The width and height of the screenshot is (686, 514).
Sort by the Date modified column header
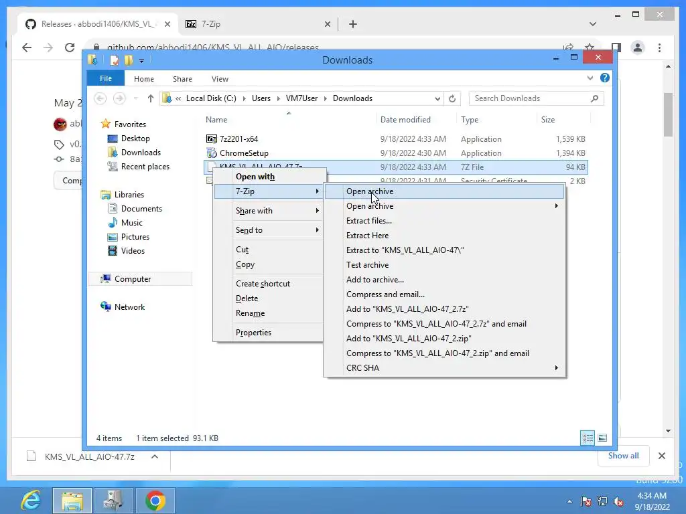coord(405,120)
